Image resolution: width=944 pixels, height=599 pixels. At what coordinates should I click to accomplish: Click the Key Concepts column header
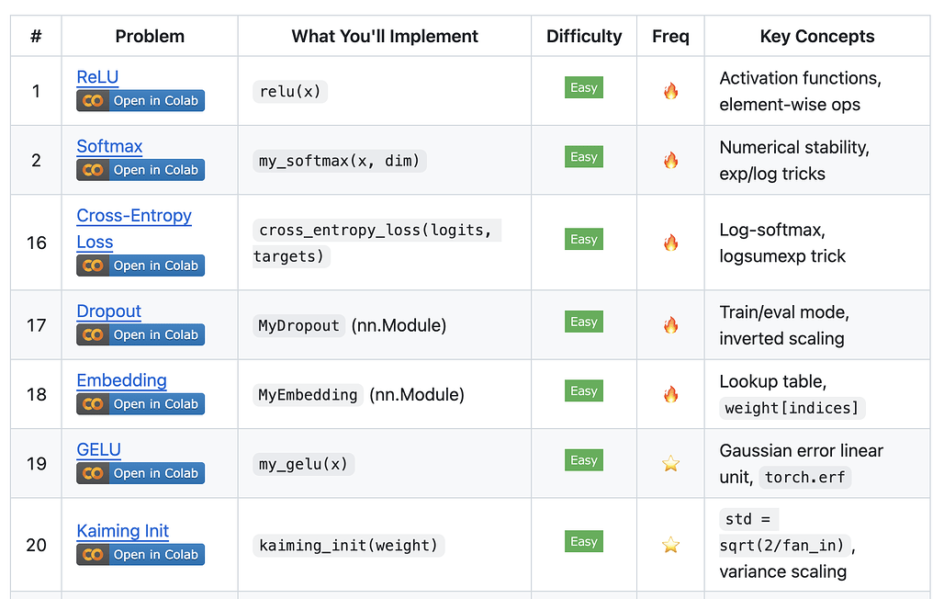pos(817,36)
